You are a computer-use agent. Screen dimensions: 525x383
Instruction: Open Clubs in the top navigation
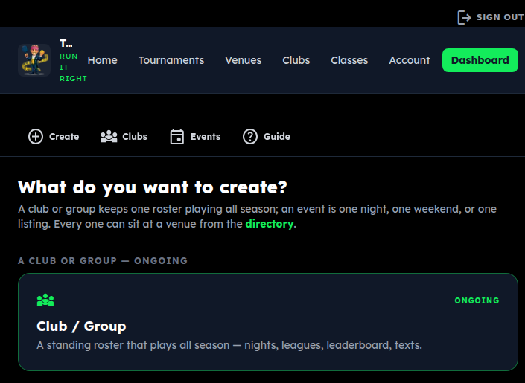tap(296, 60)
